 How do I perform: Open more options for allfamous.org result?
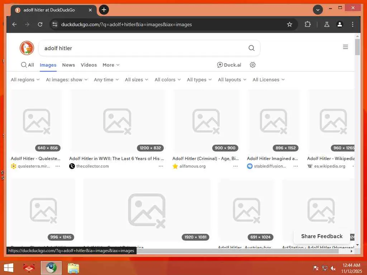click(235, 166)
